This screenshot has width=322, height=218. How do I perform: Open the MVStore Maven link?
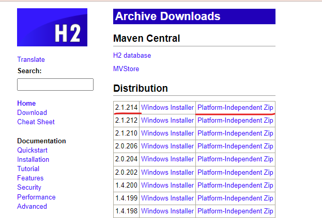tap(126, 69)
